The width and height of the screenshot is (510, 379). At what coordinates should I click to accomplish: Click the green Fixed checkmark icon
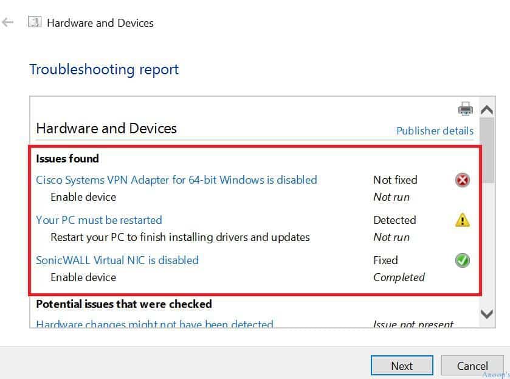(462, 260)
